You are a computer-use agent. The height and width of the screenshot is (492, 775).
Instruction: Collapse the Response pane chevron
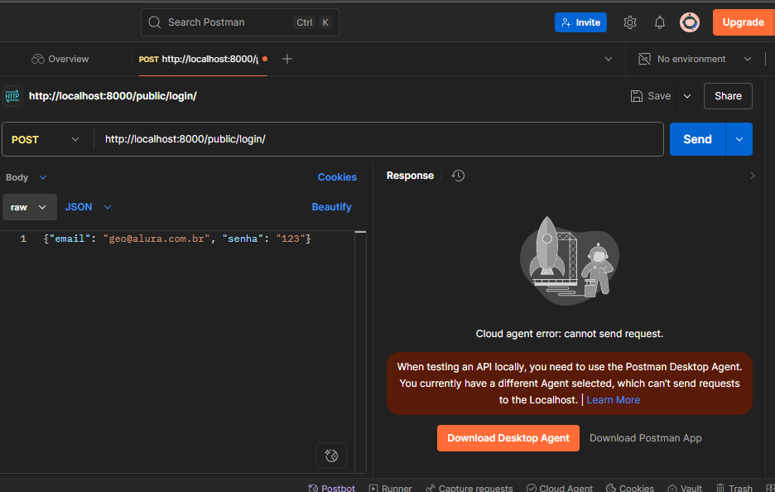(753, 176)
